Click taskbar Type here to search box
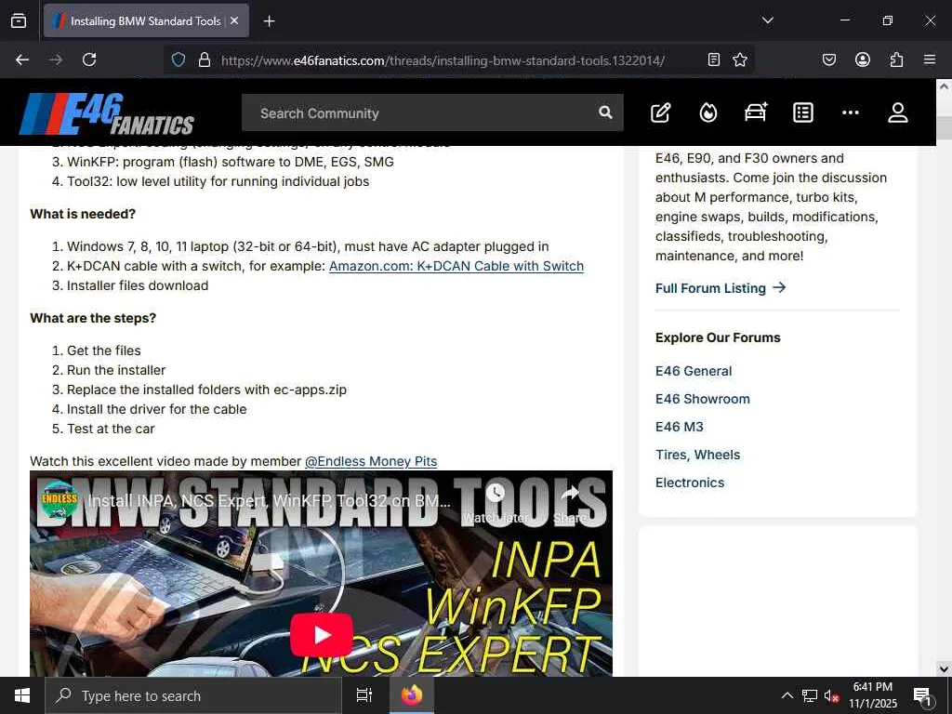The width and height of the screenshot is (952, 714). tap(193, 695)
